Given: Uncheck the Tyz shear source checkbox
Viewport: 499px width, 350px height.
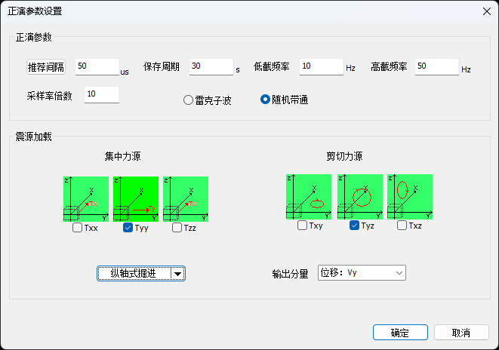Looking at the screenshot, I should 355,226.
